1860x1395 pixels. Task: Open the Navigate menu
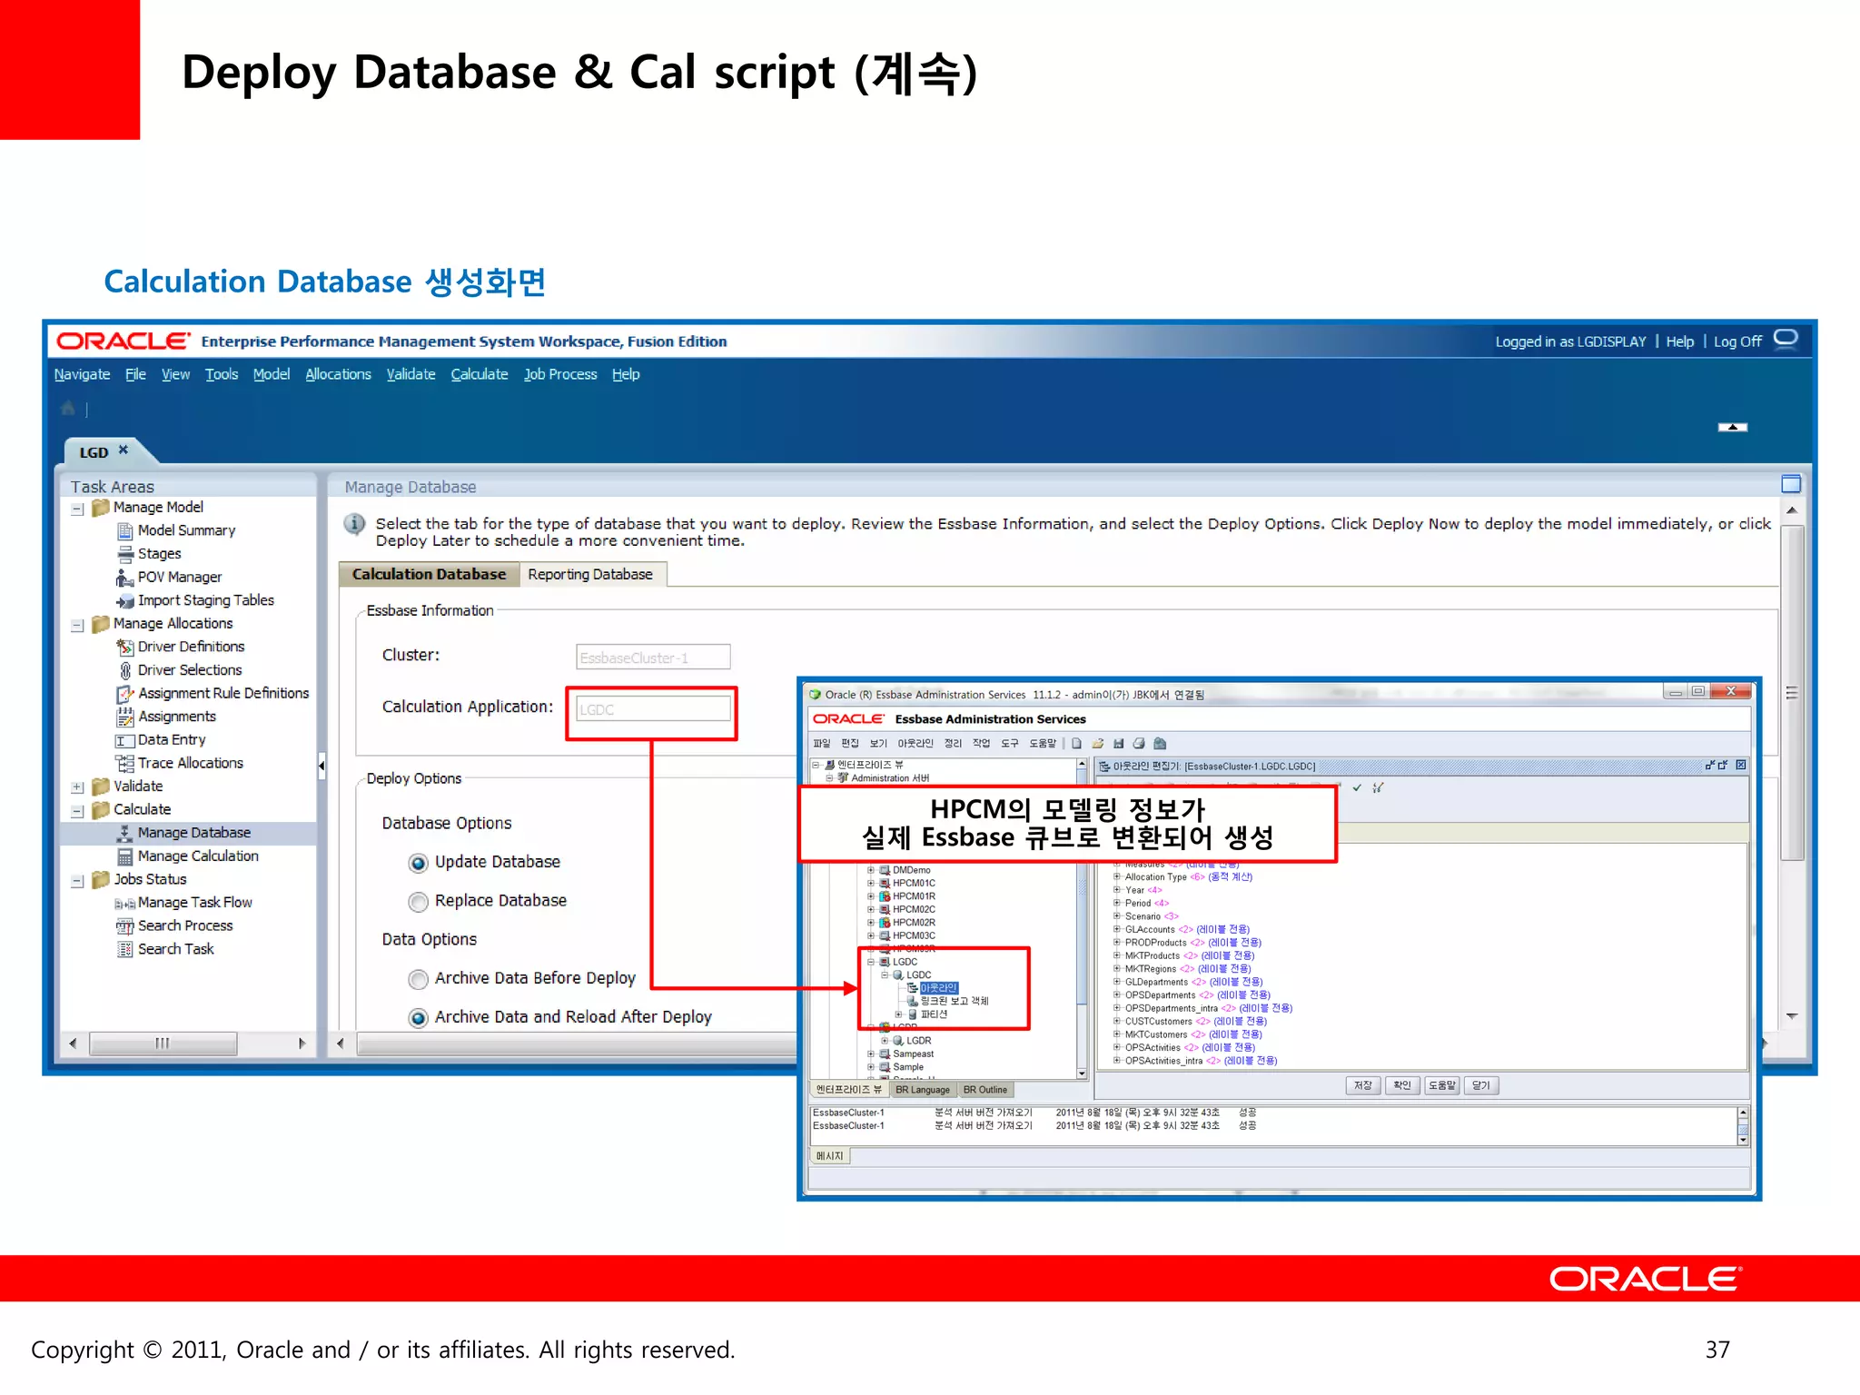point(82,374)
